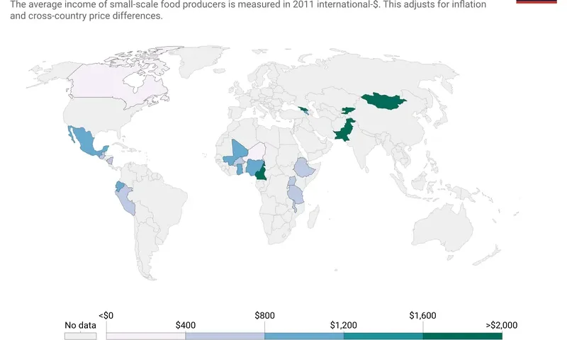Click the "$1,600" legend label
The width and height of the screenshot is (567, 340).
tap(422, 315)
